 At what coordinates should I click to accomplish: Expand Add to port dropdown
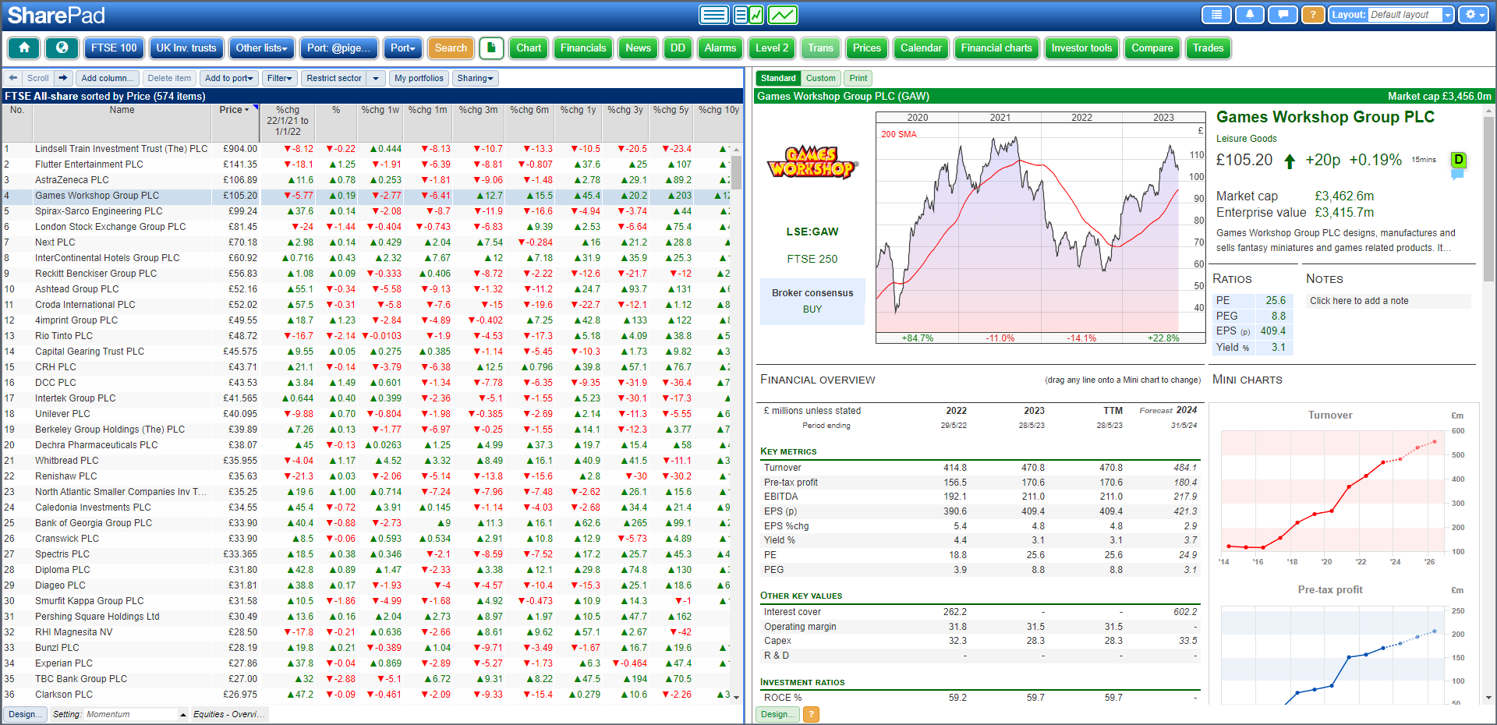click(229, 78)
